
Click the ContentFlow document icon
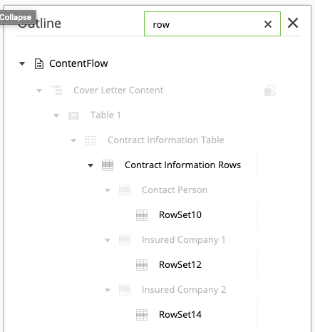[x=39, y=64]
